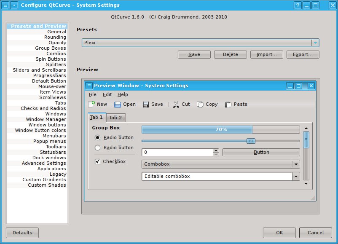Select Advanced Settings in the list

[x=37, y=163]
